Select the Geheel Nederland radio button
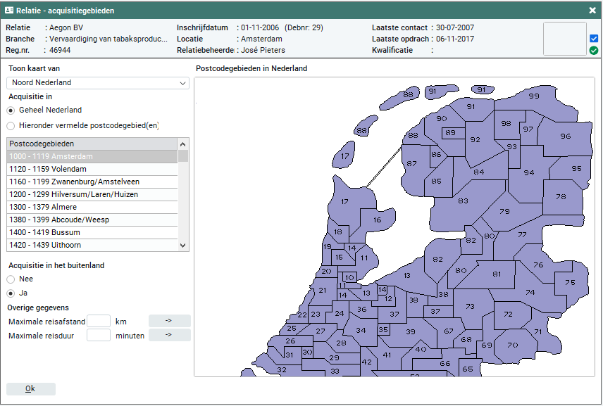 (11, 110)
